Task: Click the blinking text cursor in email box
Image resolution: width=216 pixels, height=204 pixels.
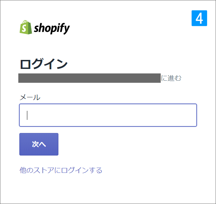Action: tap(27, 115)
